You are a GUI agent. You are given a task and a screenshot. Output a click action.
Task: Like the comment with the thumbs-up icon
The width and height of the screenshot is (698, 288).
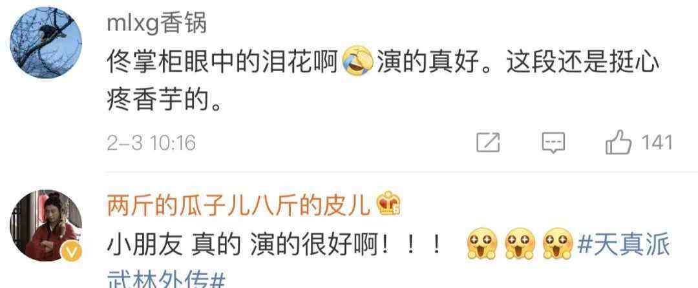(x=619, y=143)
